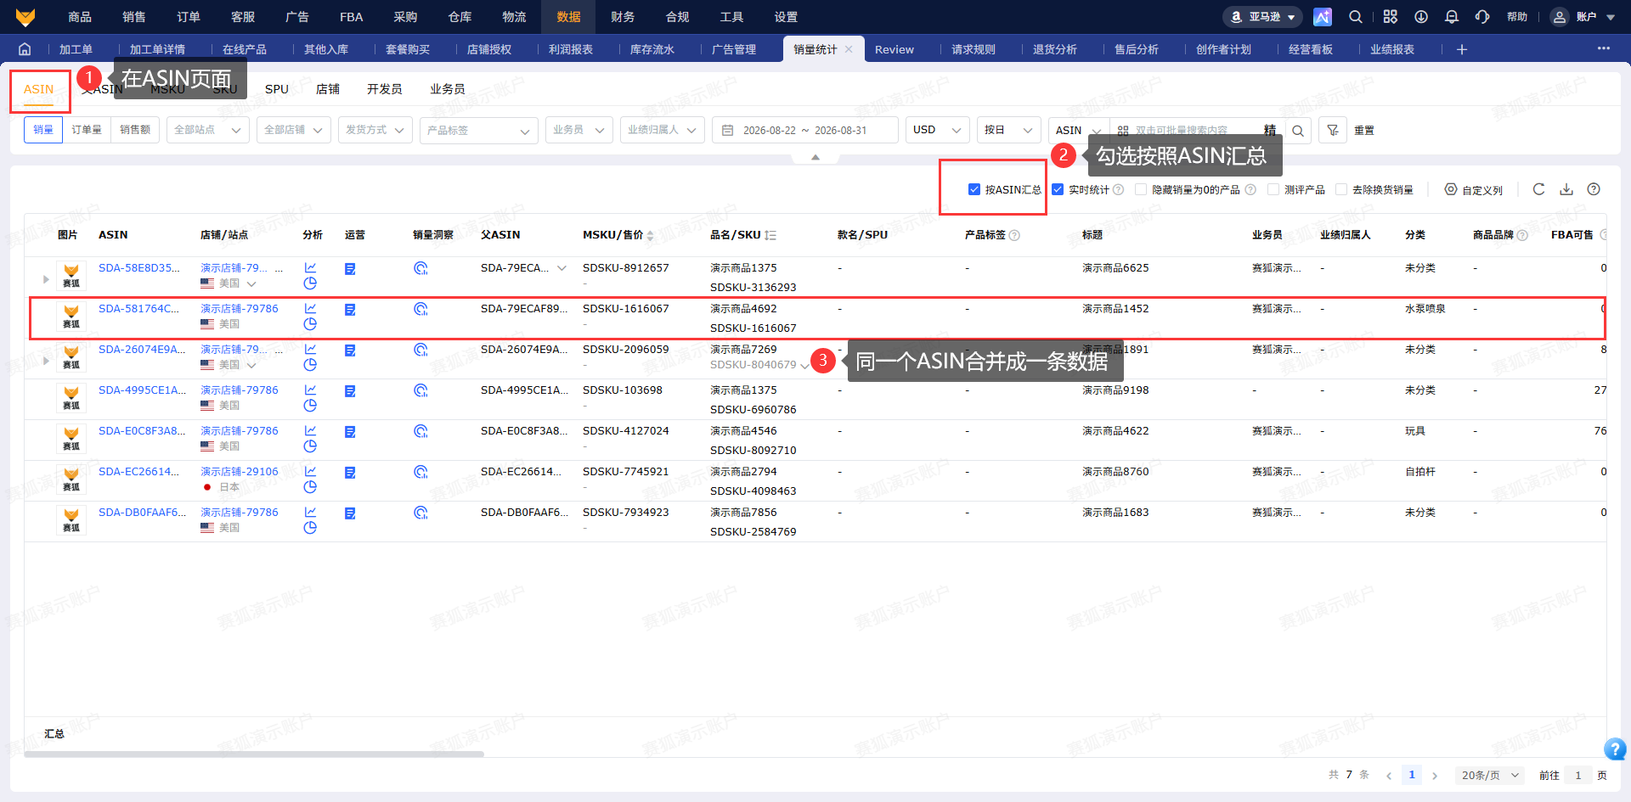
Task: Click the download export icon
Action: point(1566,189)
